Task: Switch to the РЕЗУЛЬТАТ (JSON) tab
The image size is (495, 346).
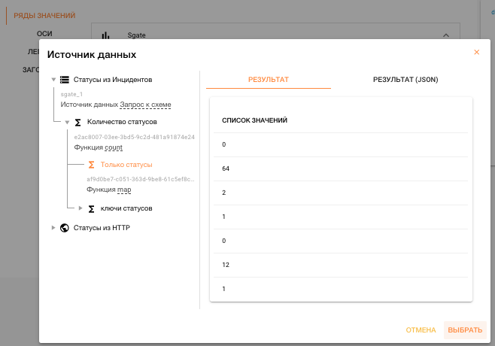Action: pyautogui.click(x=405, y=80)
